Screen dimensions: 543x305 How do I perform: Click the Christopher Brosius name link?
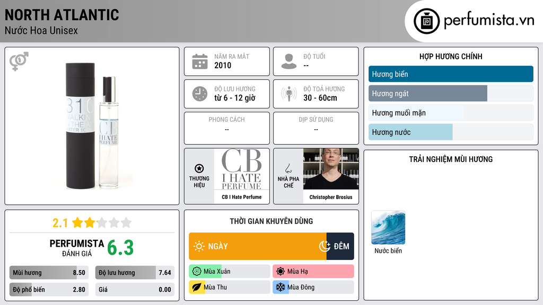pos(331,197)
